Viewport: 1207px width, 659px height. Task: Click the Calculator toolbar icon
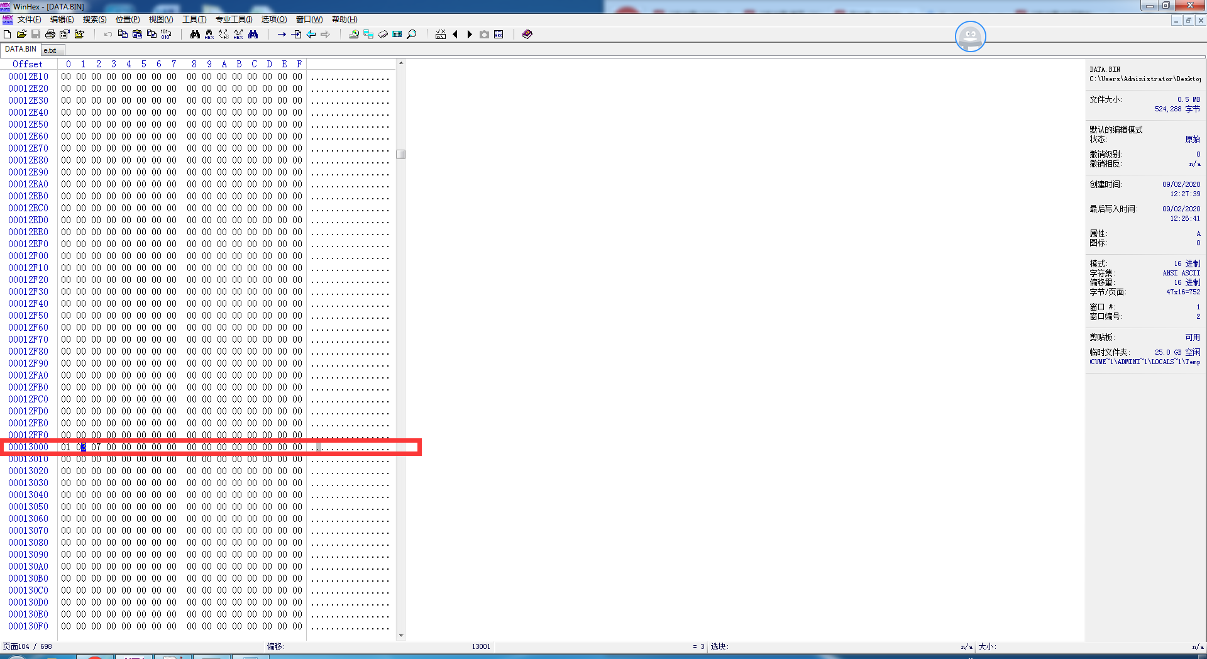click(397, 35)
